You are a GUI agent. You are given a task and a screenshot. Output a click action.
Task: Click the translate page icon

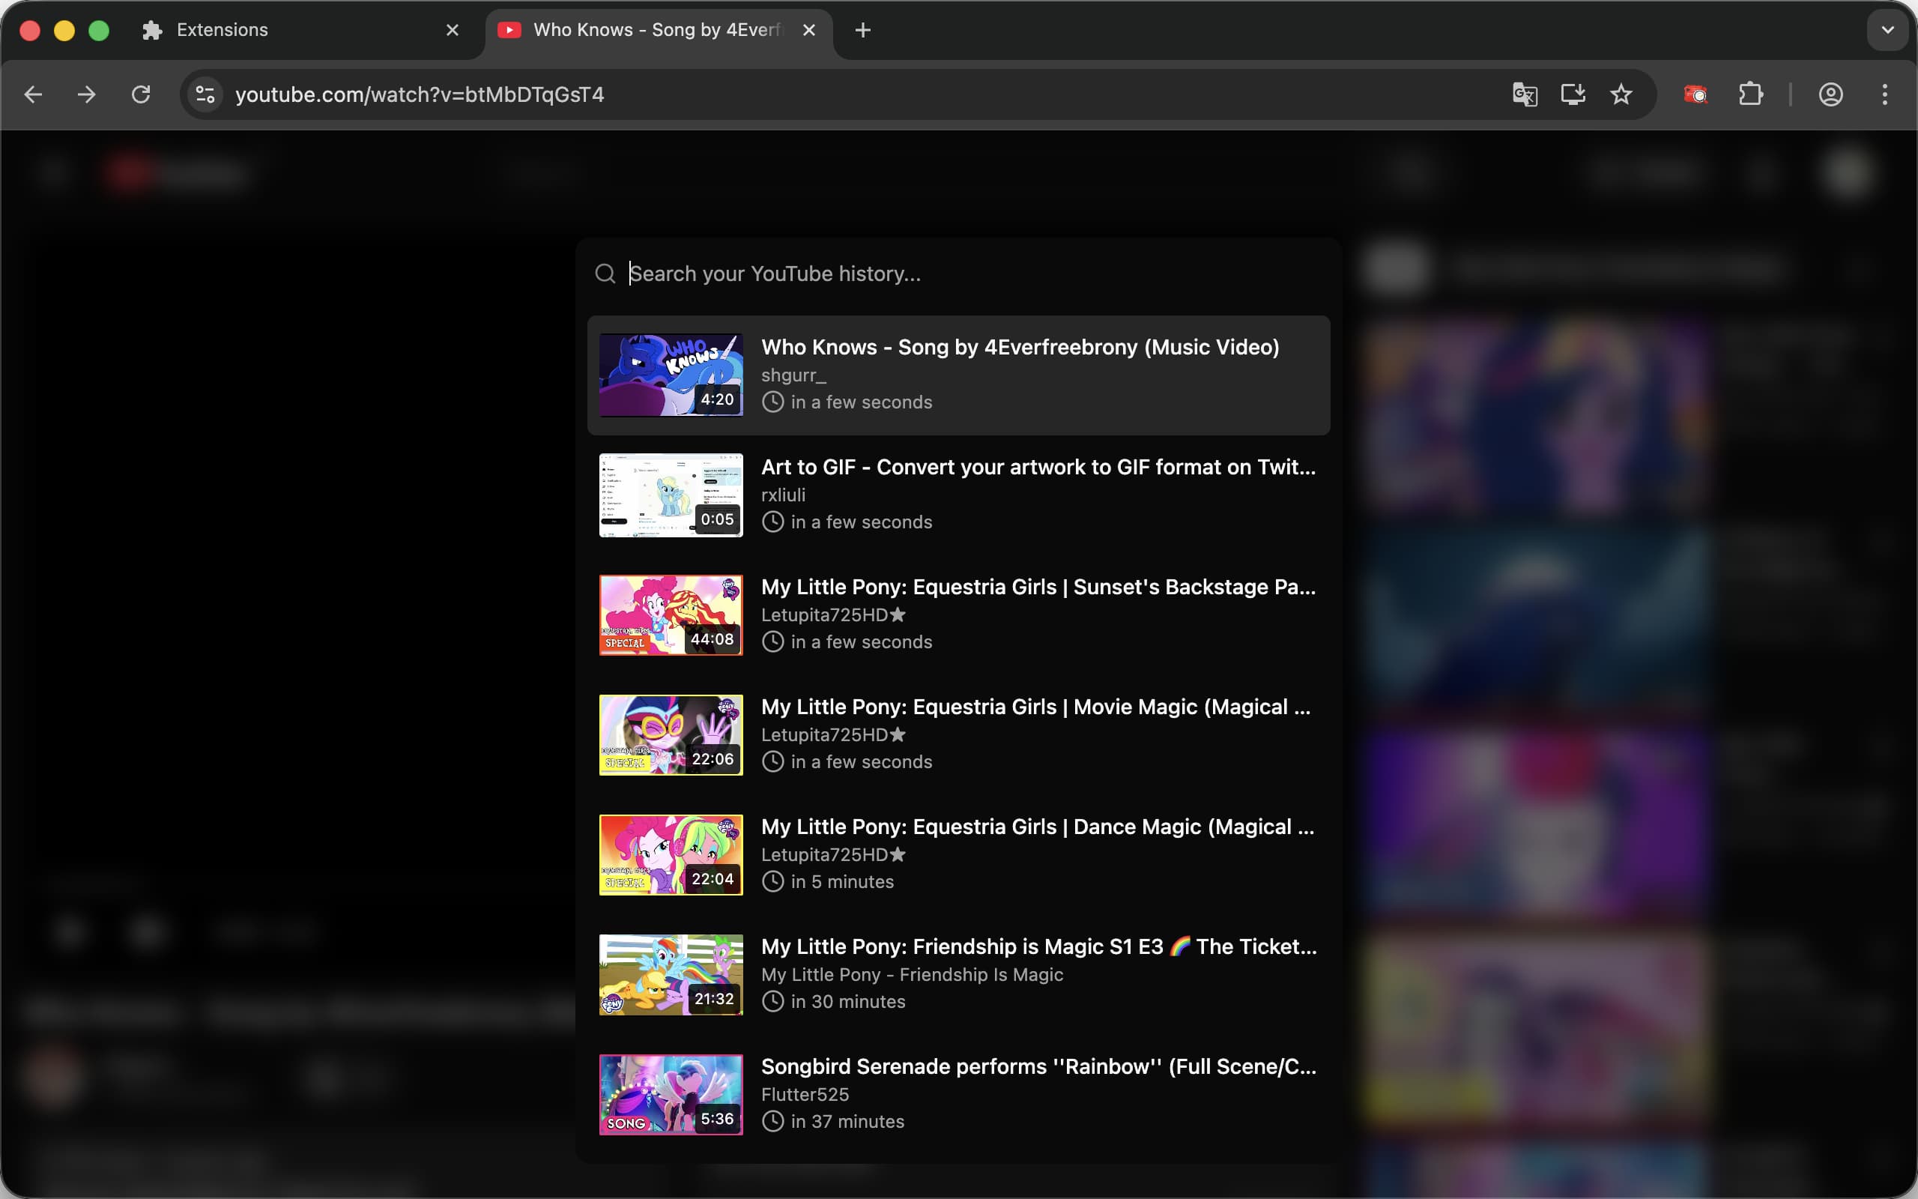coord(1525,94)
